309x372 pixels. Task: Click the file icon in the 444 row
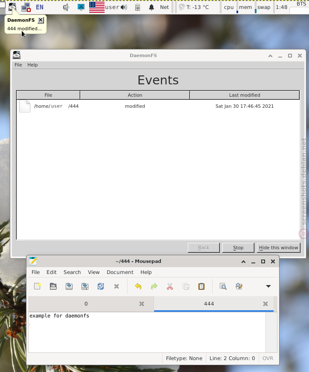coord(25,106)
